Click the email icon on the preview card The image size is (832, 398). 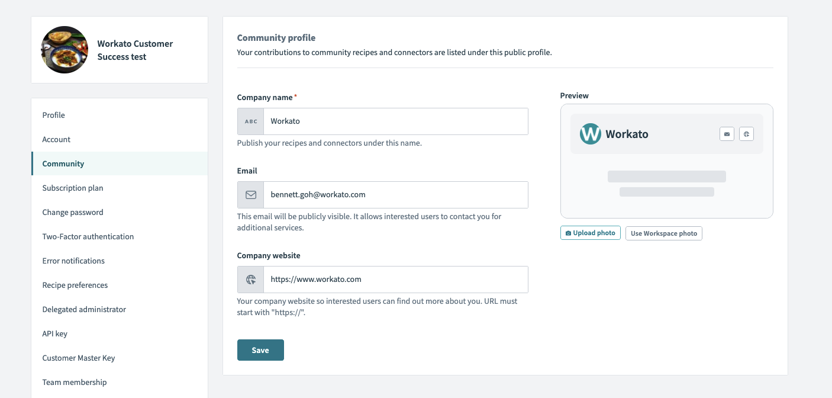coord(727,133)
